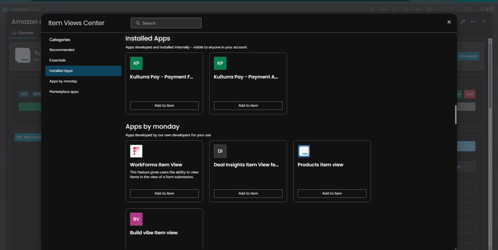Viewport: 498px width, 250px height.
Task: Click the magnifier icon in the search field
Action: tap(138, 23)
